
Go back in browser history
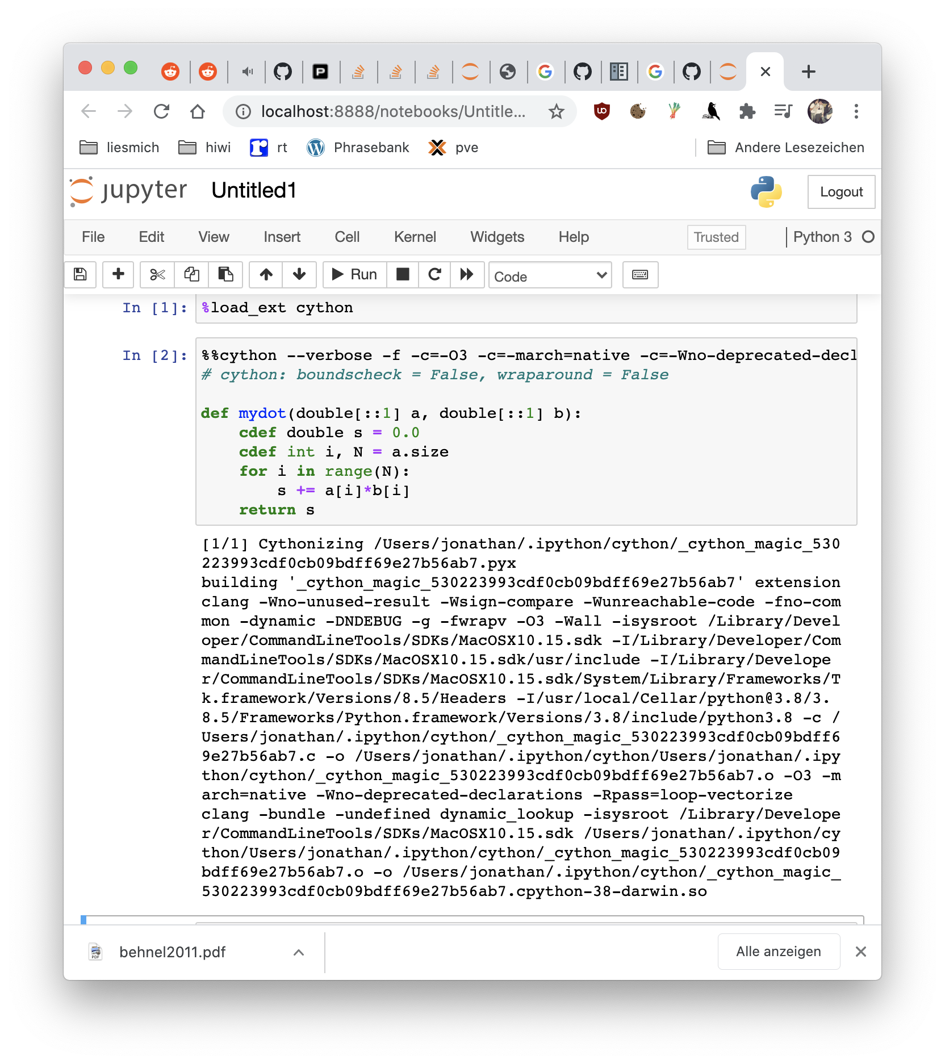(x=89, y=111)
